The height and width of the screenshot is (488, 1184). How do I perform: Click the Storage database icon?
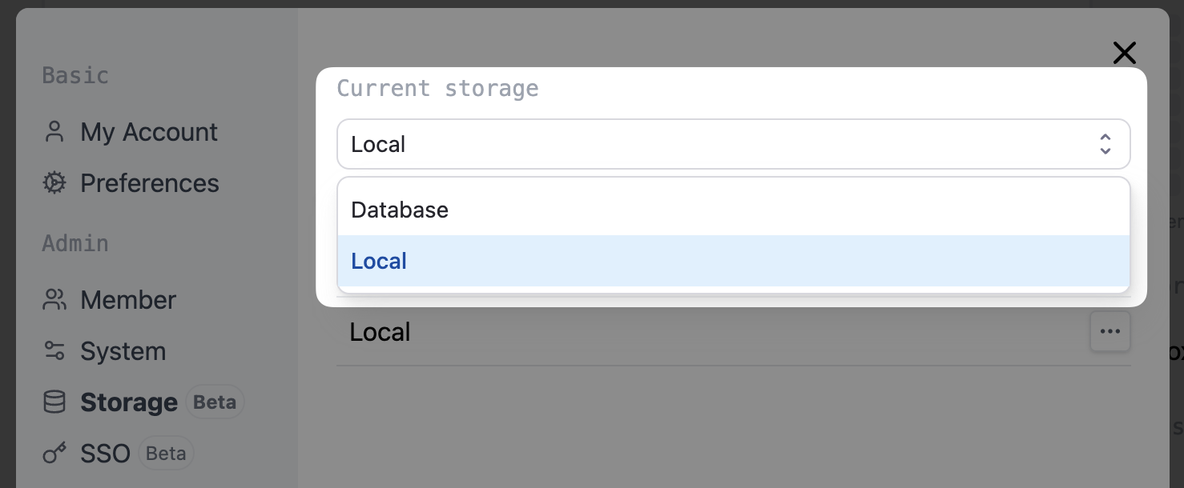click(54, 402)
